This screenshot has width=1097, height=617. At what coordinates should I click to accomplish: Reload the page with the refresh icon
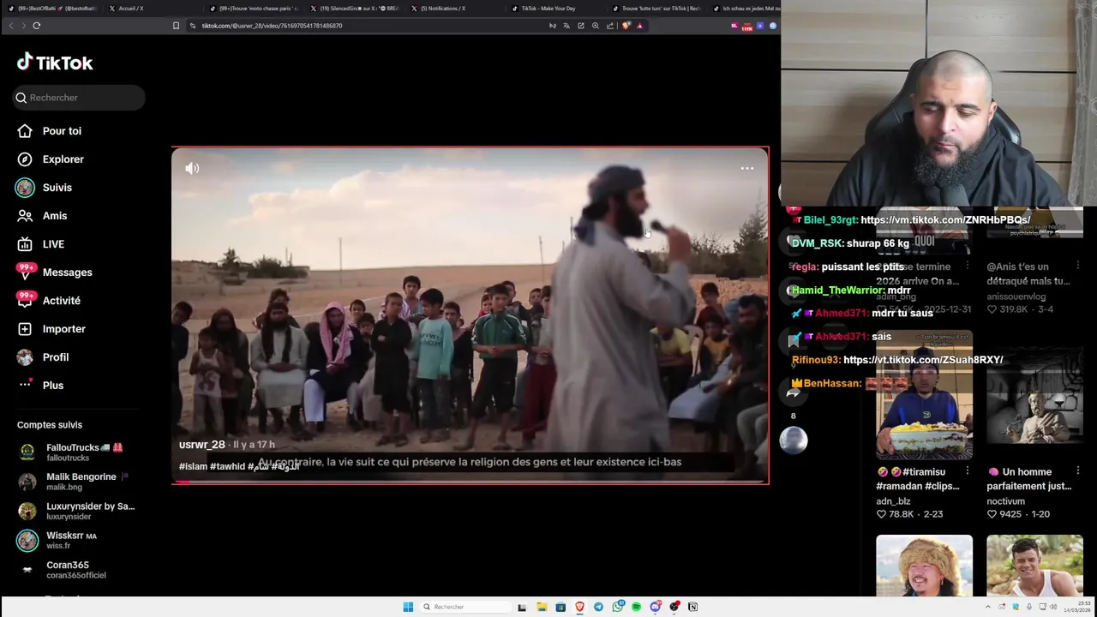[x=37, y=26]
